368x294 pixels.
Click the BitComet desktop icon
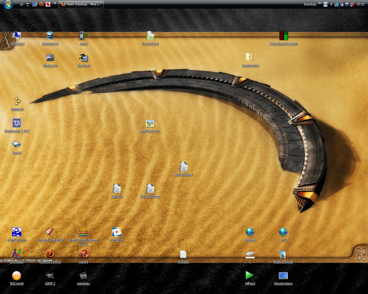pos(17,276)
